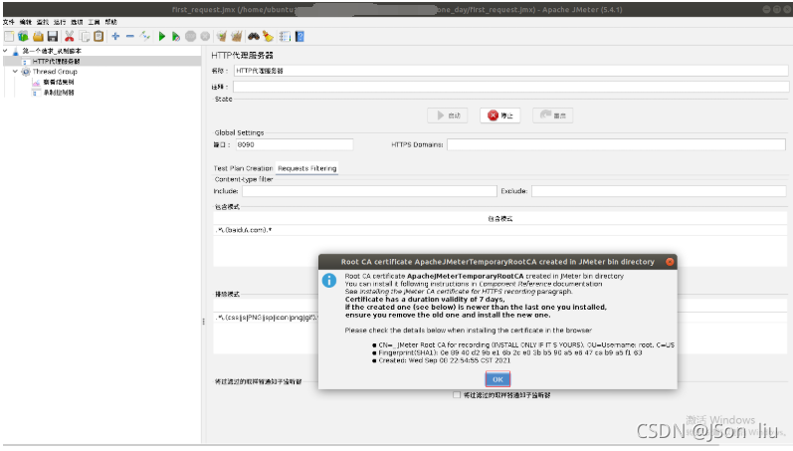The width and height of the screenshot is (793, 451).
Task: Click the Include content-type field
Action: (x=369, y=191)
